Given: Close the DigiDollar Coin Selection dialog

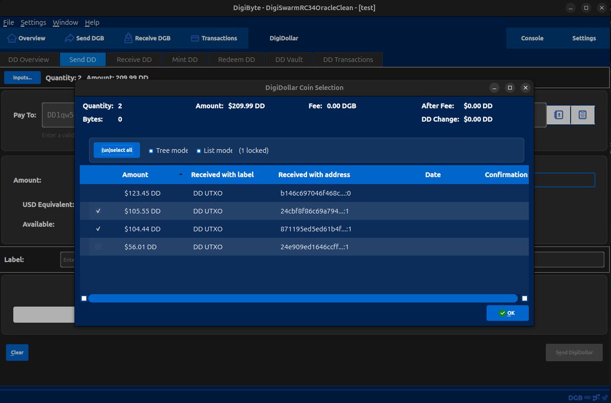Looking at the screenshot, I should [x=525, y=88].
